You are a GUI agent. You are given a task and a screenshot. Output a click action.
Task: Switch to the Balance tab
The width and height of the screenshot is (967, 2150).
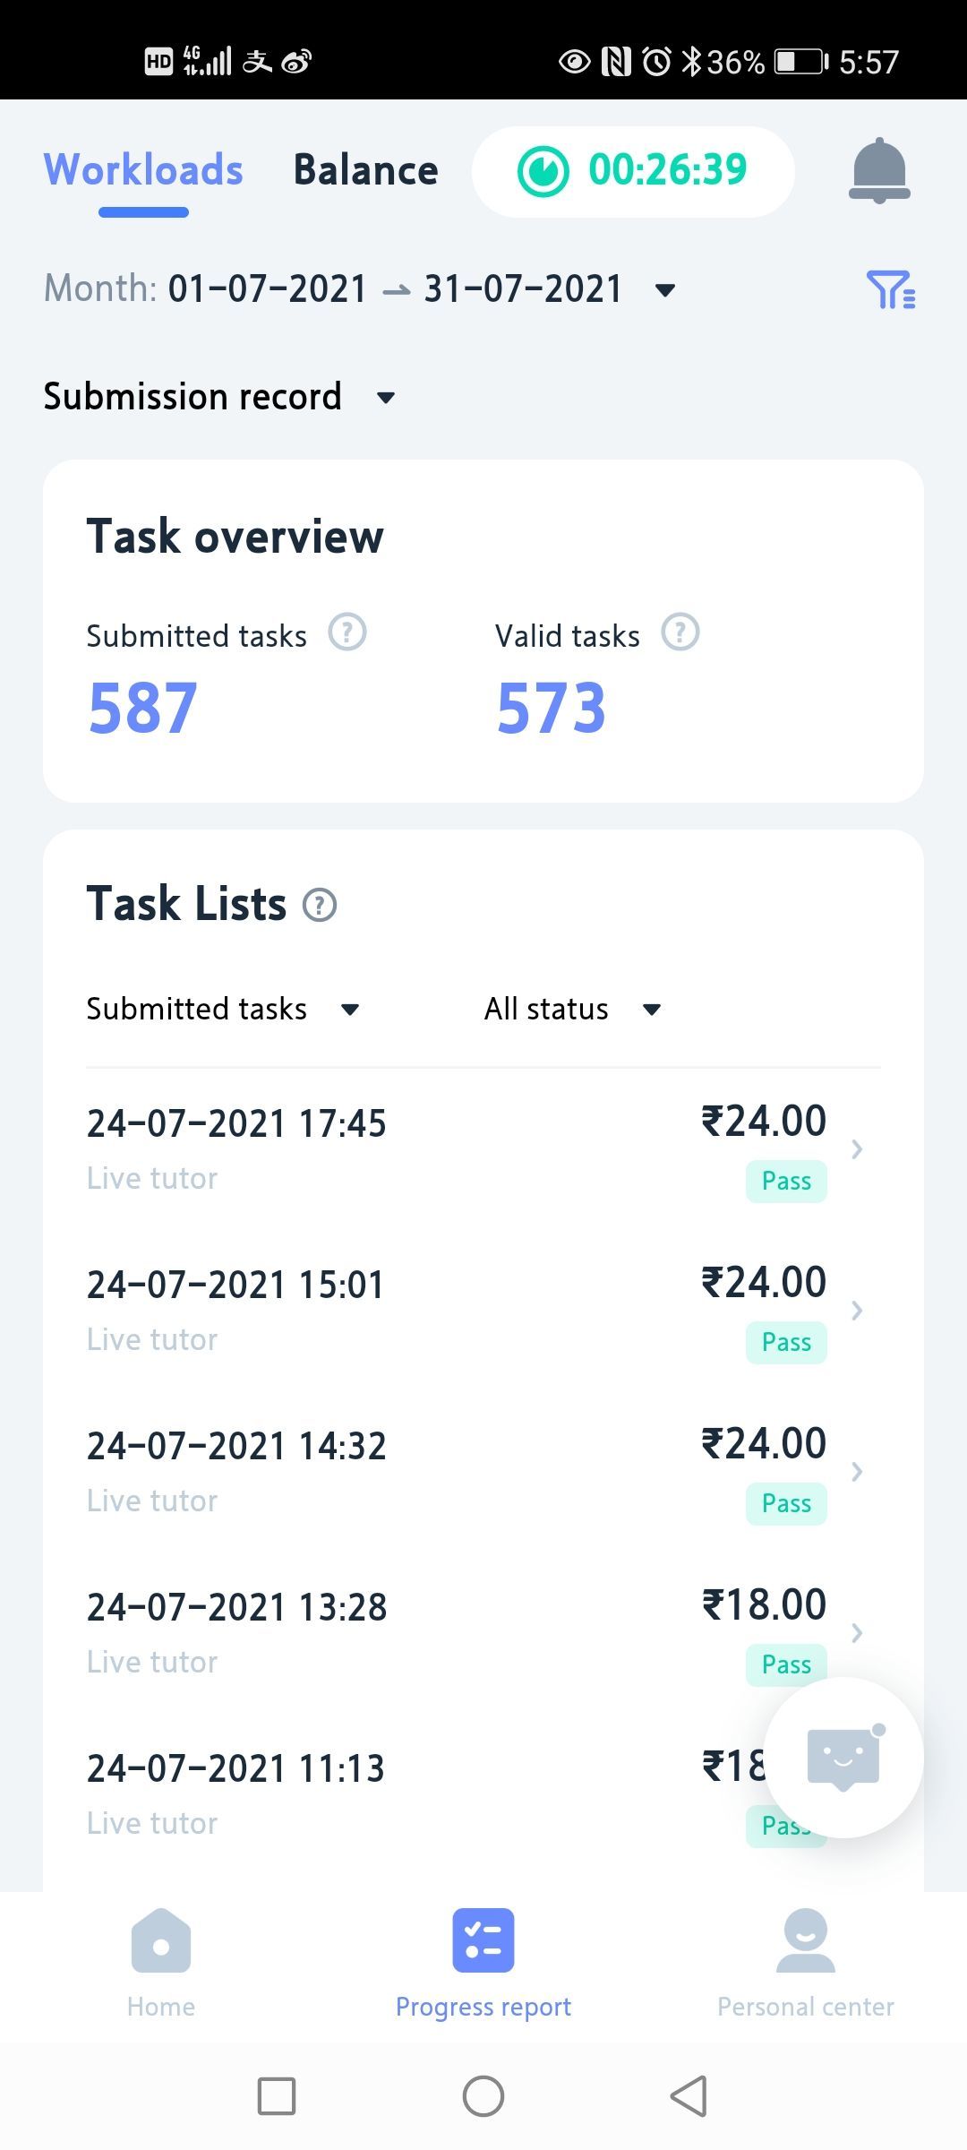coord(365,170)
